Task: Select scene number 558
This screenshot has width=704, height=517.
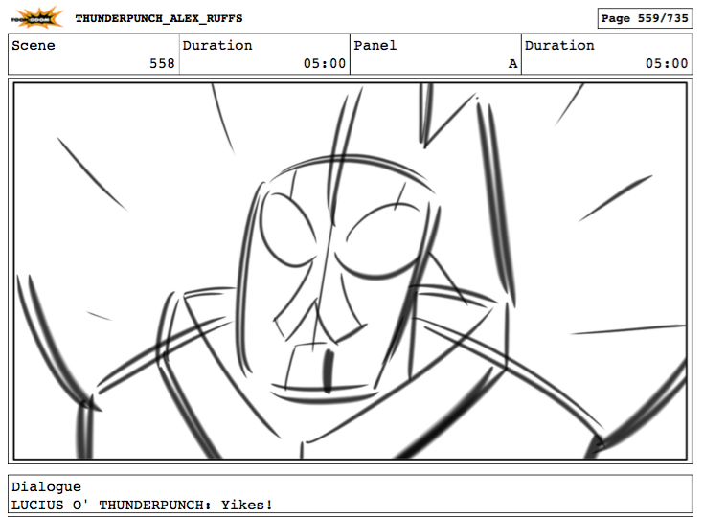Action: [162, 63]
